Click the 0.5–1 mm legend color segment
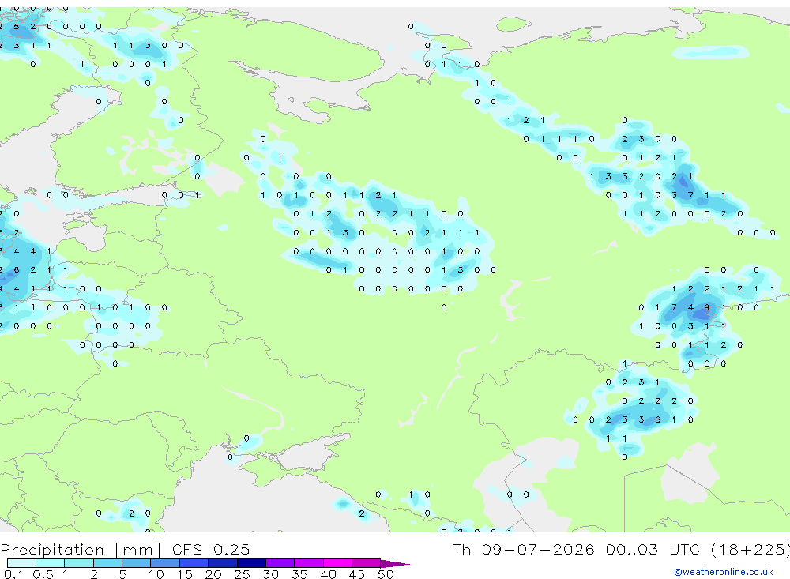This screenshot has width=790, height=579. pyautogui.click(x=51, y=563)
